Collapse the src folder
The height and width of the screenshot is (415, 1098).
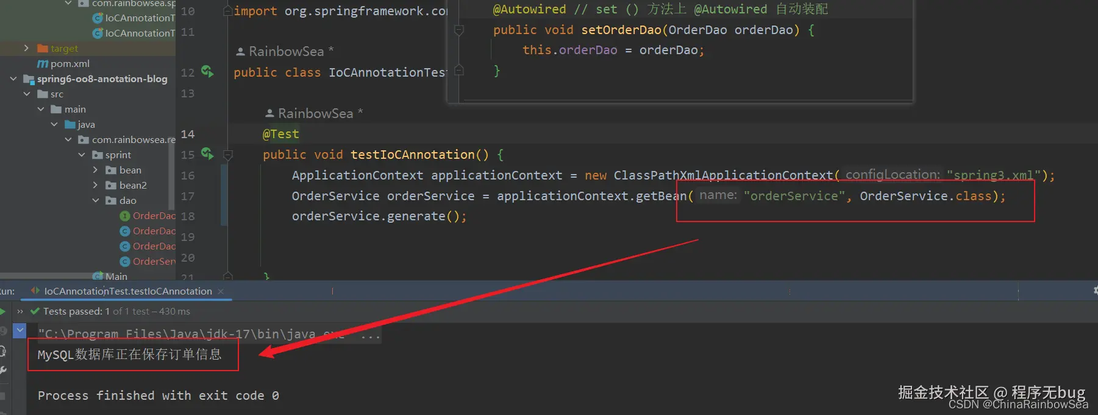tap(27, 94)
